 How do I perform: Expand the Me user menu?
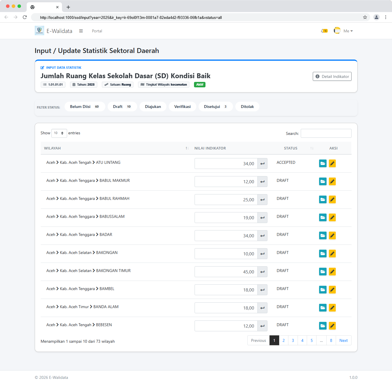(348, 31)
